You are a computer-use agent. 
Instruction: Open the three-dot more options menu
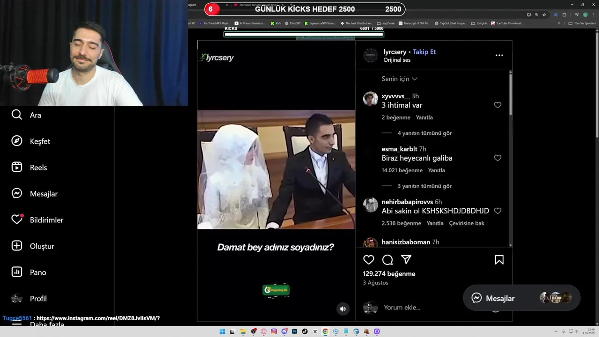pyautogui.click(x=499, y=55)
